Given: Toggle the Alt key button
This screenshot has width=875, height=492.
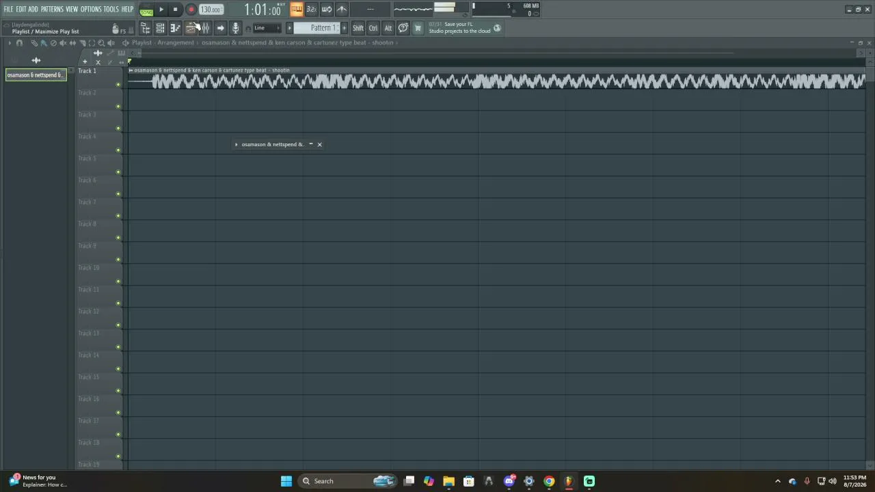Looking at the screenshot, I should point(388,28).
